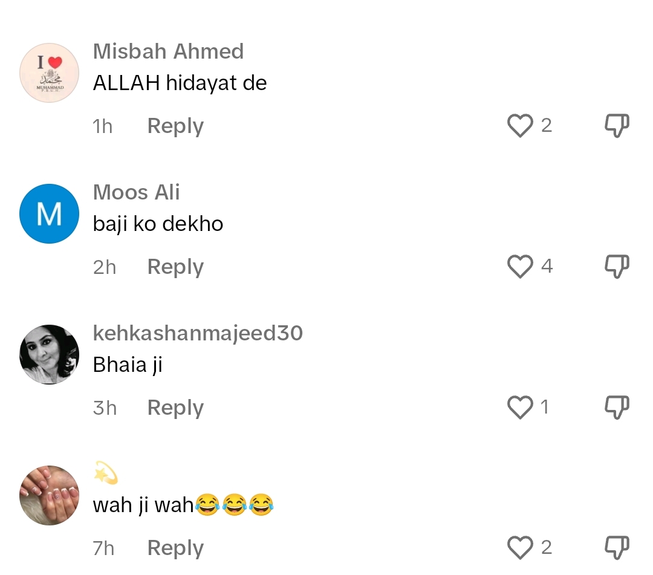Open the nails profile picture avatar
The width and height of the screenshot is (653, 575).
[x=49, y=495]
